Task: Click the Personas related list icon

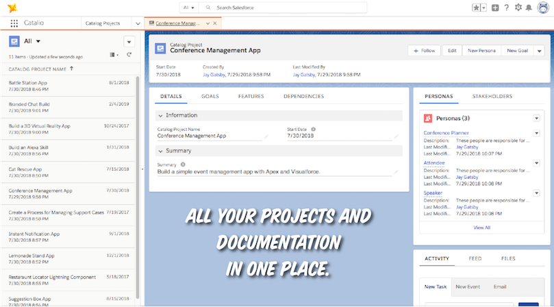Action: coord(428,119)
